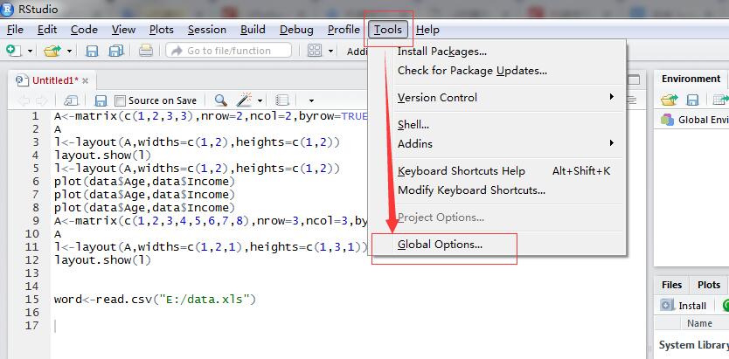Click the System Library heading
729x359 pixels.
(694, 345)
